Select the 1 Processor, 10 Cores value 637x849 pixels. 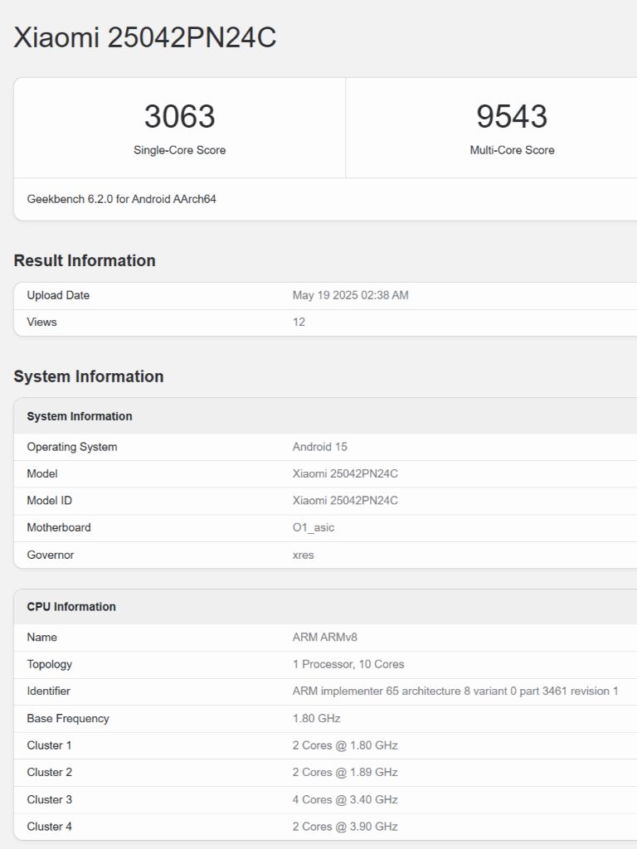348,664
